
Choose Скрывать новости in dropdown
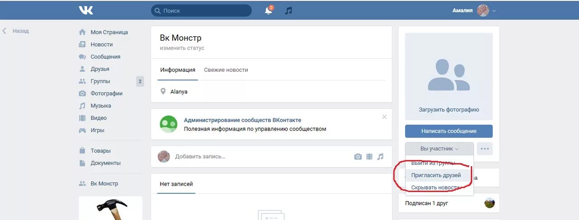click(x=439, y=187)
